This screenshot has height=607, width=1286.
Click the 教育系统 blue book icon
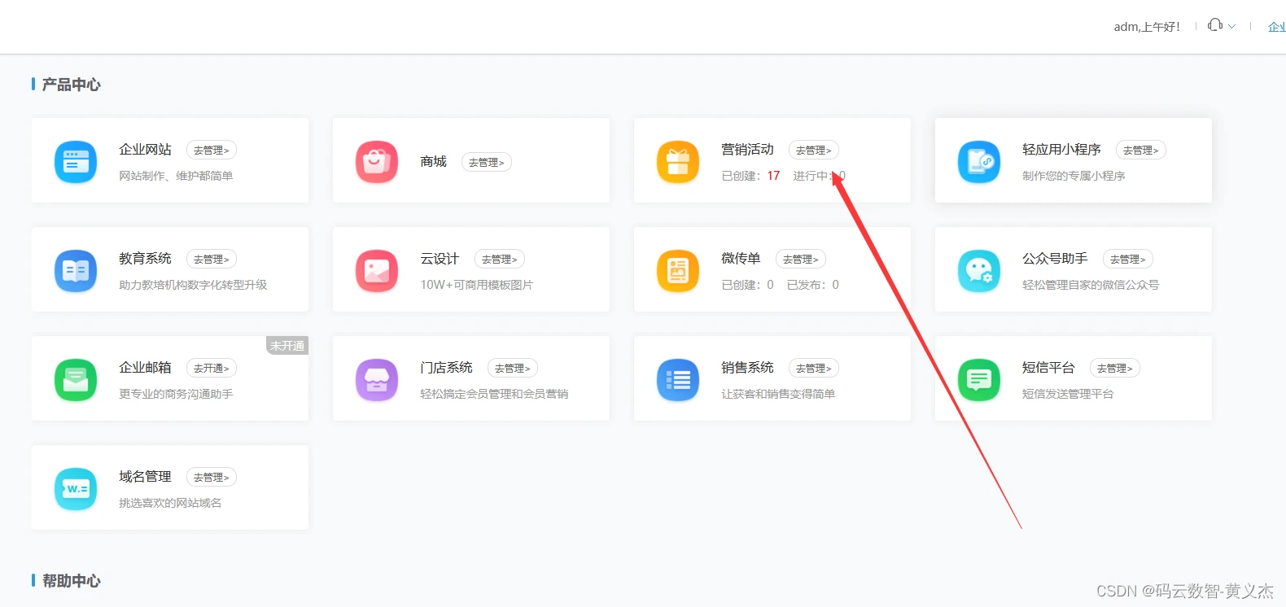point(76,271)
